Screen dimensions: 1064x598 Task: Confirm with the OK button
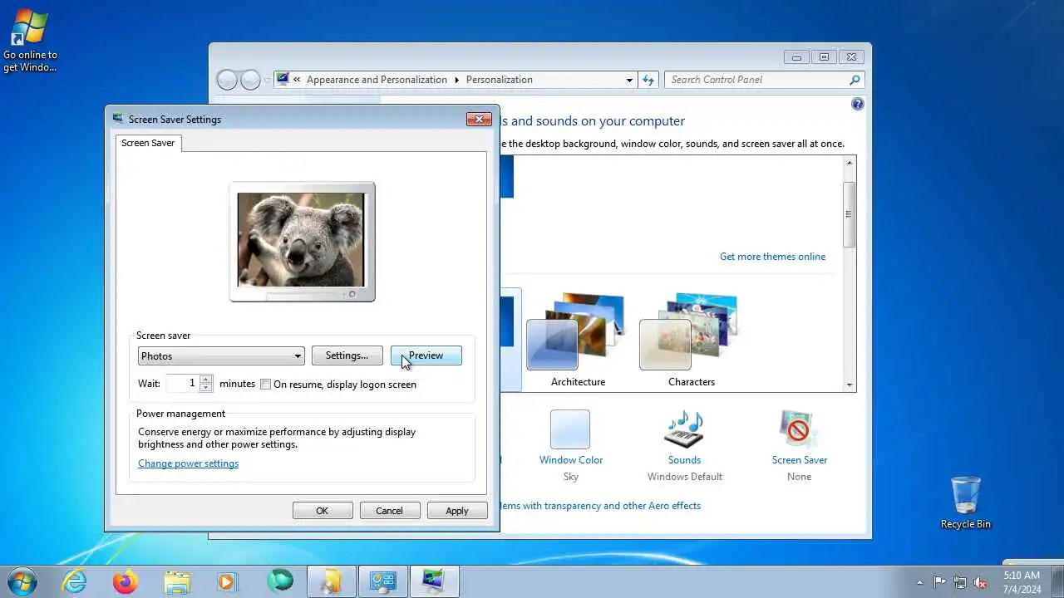coord(323,511)
